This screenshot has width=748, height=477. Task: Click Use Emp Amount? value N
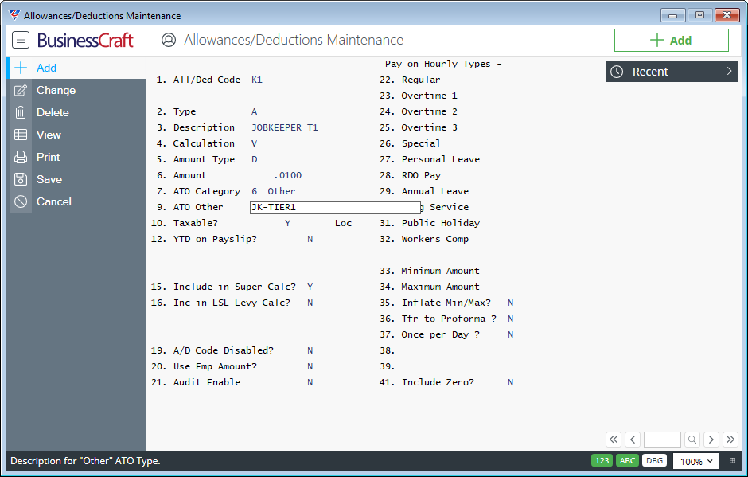tap(310, 366)
